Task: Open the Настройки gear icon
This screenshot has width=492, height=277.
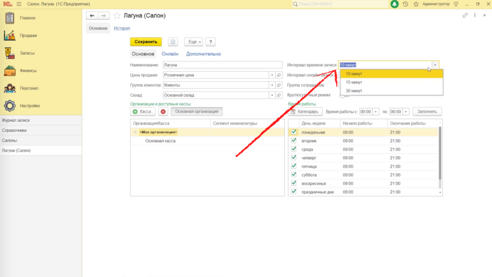Action: tap(10, 106)
